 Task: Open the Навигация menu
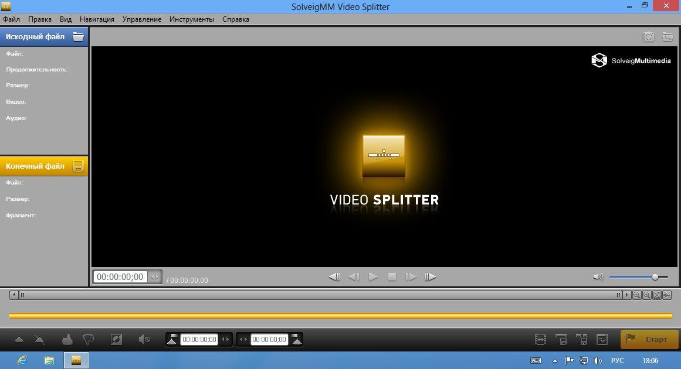coord(97,19)
